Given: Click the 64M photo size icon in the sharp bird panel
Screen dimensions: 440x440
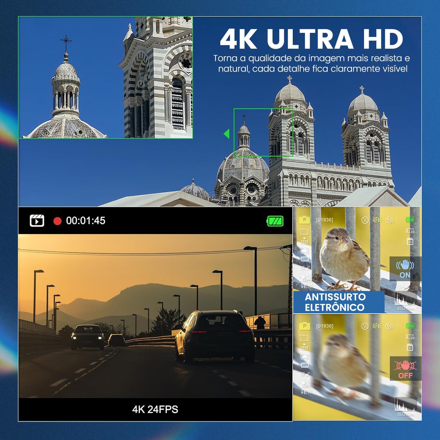Looking at the screenshot, I should (x=303, y=231).
